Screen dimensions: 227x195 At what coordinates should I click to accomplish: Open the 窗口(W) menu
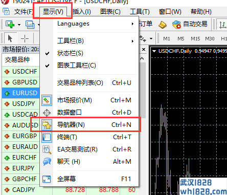[170, 12]
